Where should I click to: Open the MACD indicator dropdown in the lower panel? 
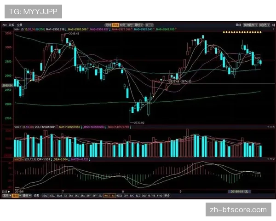coord(19,159)
